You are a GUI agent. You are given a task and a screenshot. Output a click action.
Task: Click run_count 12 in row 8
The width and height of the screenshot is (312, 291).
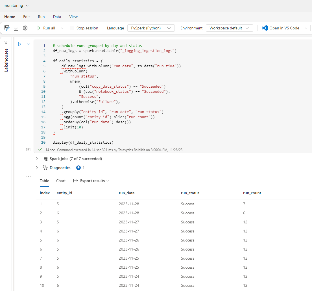245,267
